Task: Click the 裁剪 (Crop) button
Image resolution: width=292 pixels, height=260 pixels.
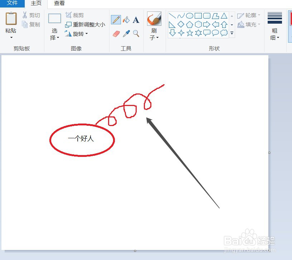Action: pyautogui.click(x=74, y=15)
